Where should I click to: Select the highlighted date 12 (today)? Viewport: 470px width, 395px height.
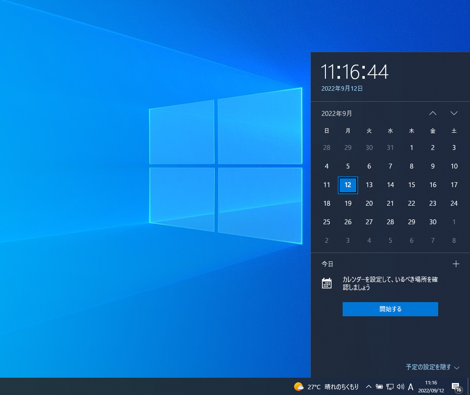pos(348,185)
